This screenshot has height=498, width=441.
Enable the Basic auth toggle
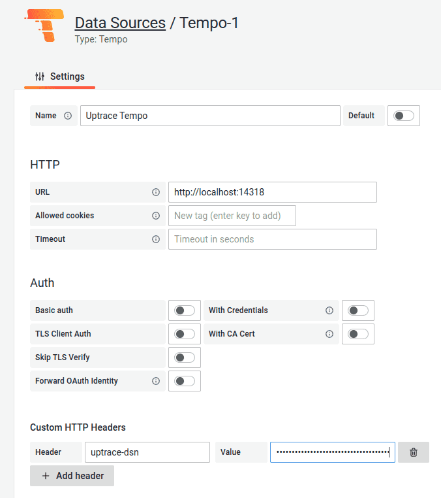(x=185, y=310)
